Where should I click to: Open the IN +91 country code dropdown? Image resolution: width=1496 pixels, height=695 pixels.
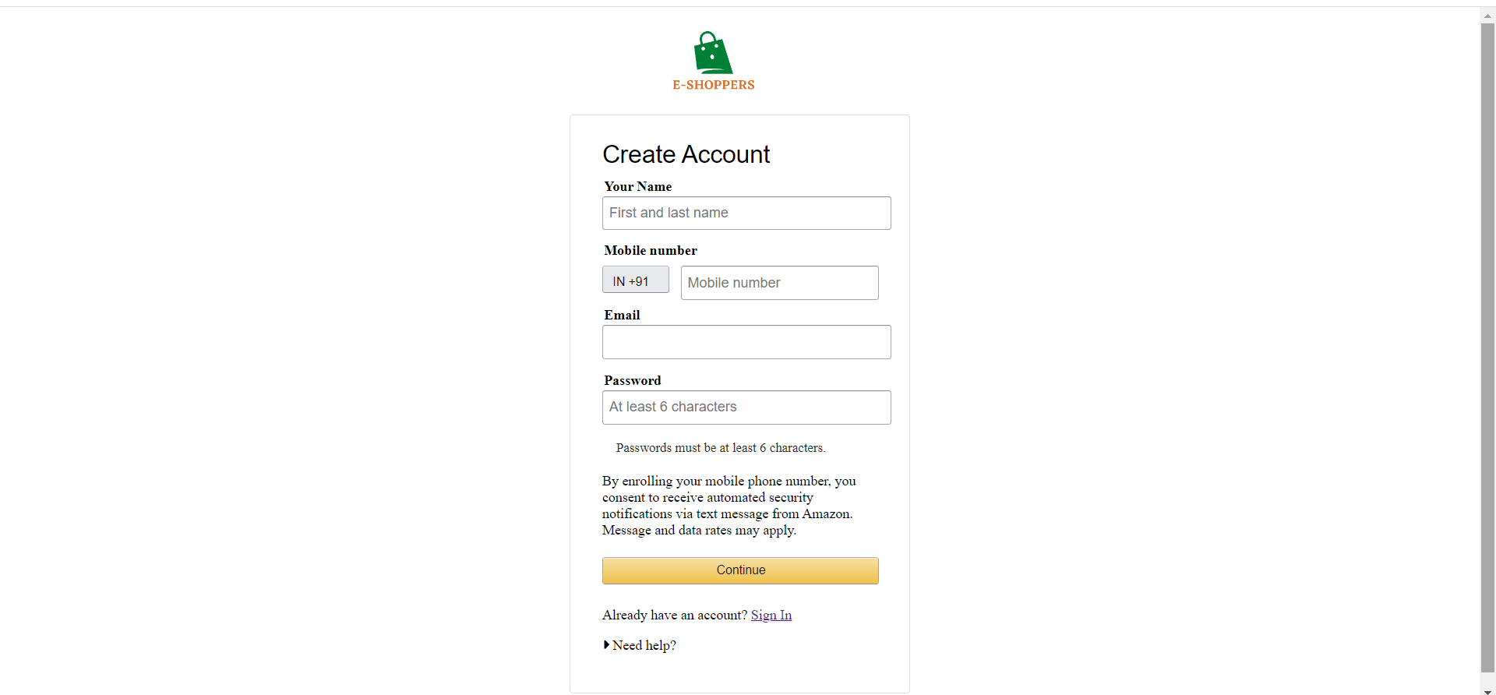point(635,280)
